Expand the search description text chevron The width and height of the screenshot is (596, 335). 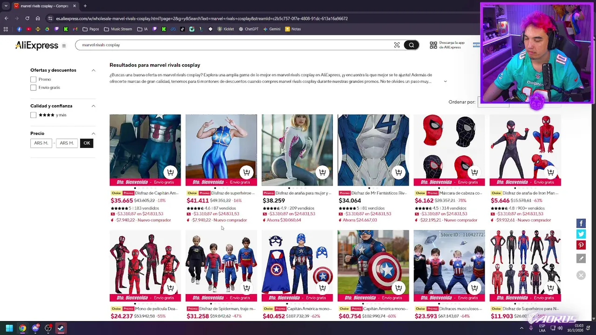[x=445, y=81]
